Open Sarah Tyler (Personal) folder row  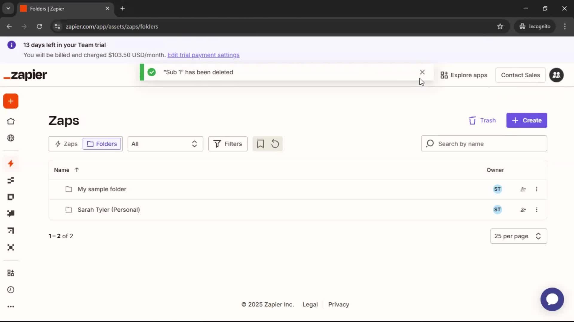coord(298,210)
